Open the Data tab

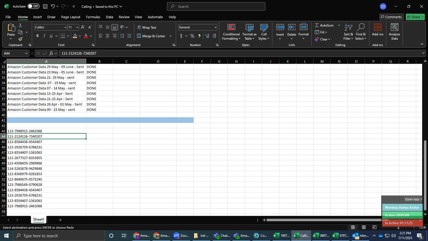pyautogui.click(x=109, y=17)
